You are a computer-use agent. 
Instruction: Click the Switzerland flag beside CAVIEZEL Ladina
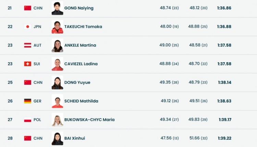[27, 64]
